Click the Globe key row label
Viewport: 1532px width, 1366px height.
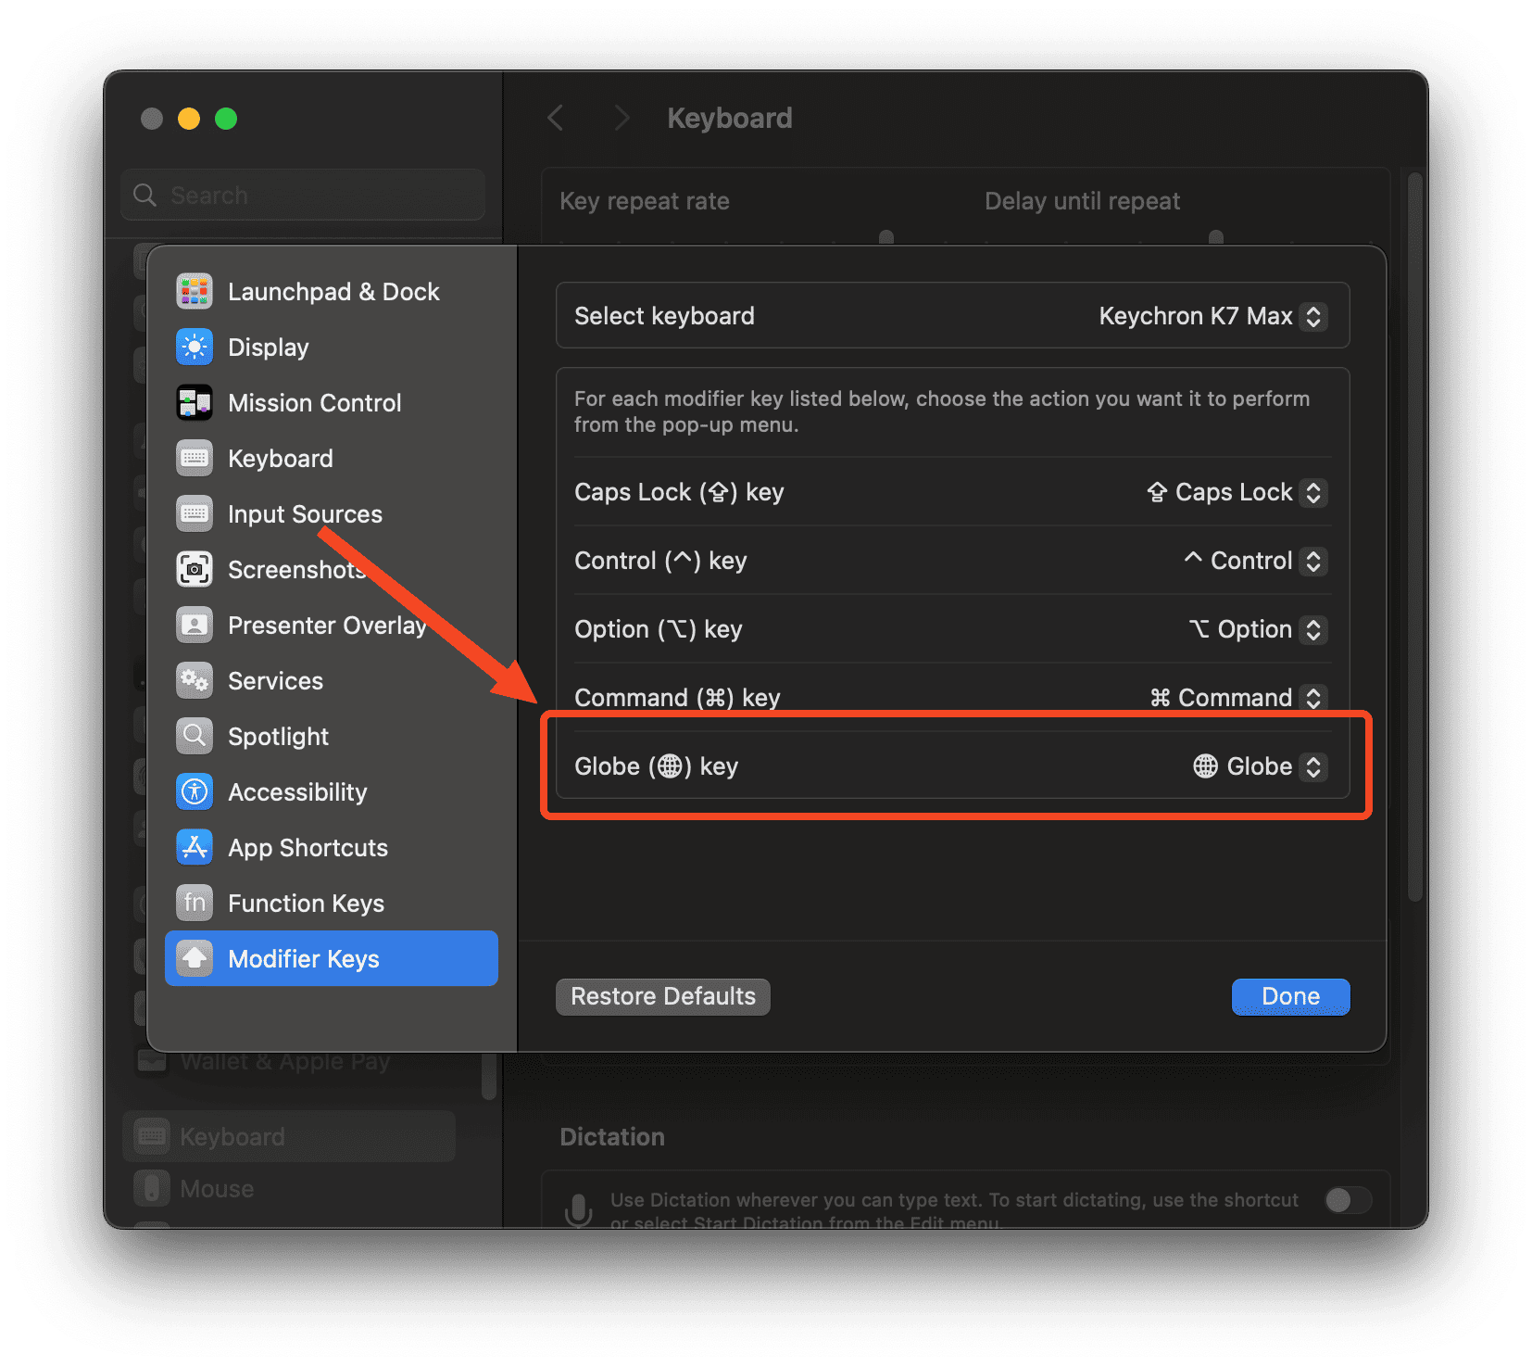(x=656, y=766)
